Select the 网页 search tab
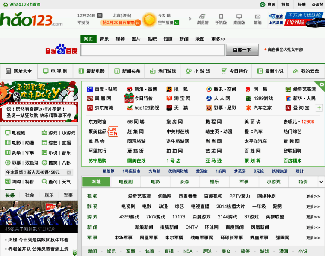 click(89, 39)
